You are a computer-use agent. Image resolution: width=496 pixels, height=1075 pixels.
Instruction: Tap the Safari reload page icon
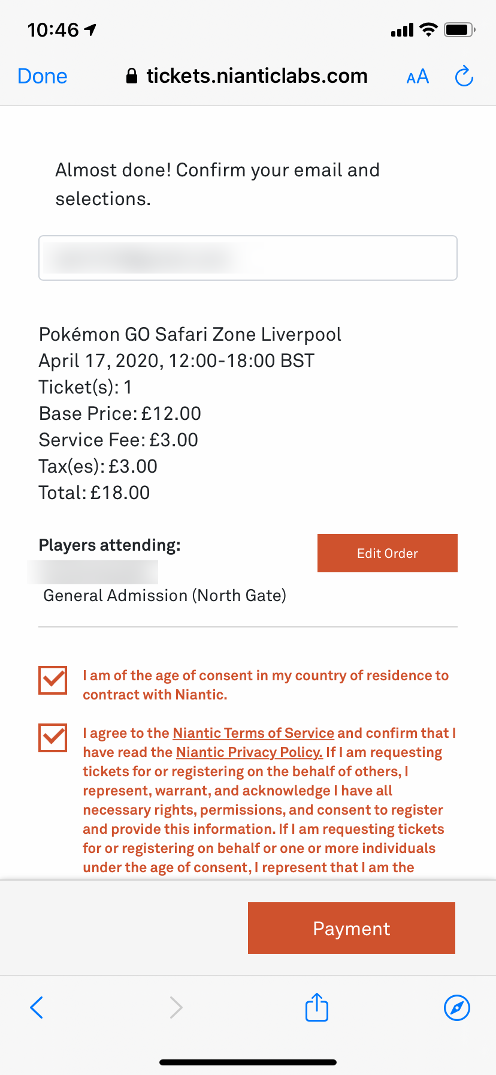464,76
